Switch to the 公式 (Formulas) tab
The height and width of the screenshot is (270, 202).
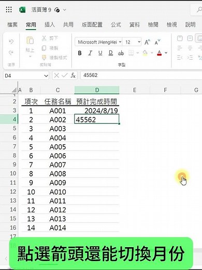[x=116, y=25]
